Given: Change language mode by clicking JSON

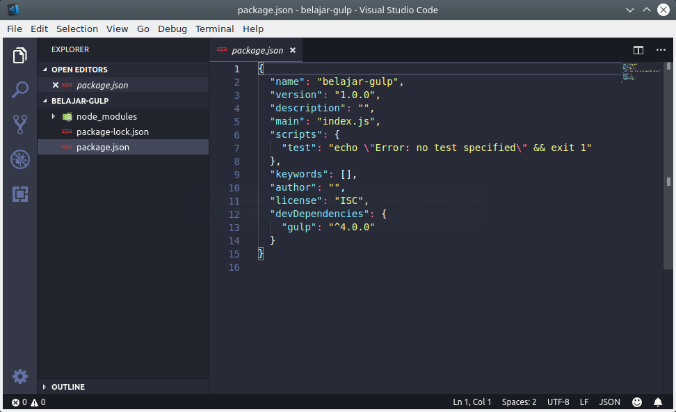Looking at the screenshot, I should coord(609,402).
